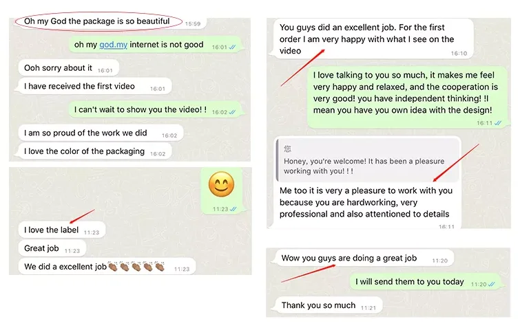This screenshot has width=520, height=330.
Task: Click 'I love the color of the packaging' bubble
Action: coord(94,151)
